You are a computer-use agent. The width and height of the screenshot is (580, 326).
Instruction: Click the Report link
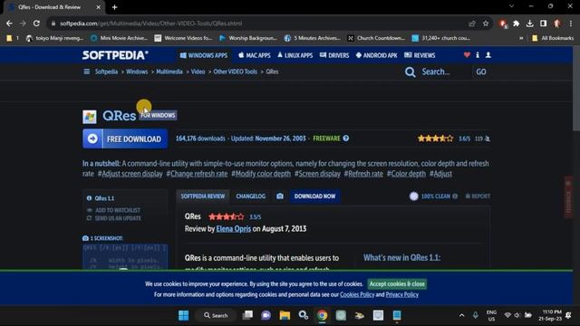478,197
